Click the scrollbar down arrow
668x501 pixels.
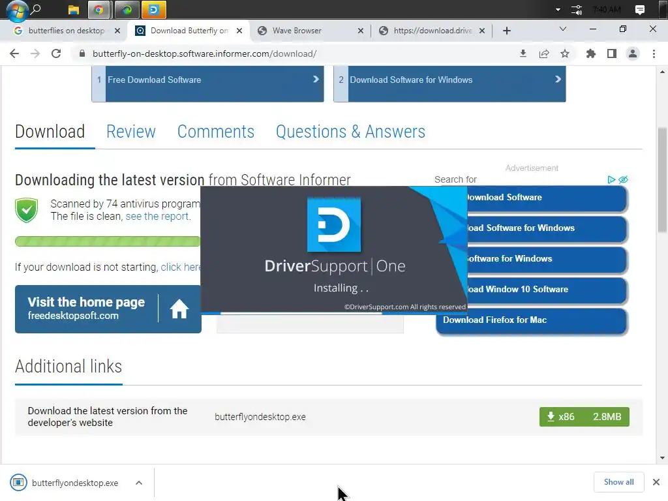click(662, 458)
